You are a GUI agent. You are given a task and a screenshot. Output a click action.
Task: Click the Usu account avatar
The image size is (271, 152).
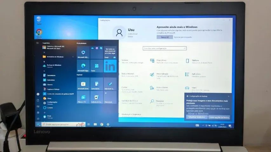[x=119, y=32]
